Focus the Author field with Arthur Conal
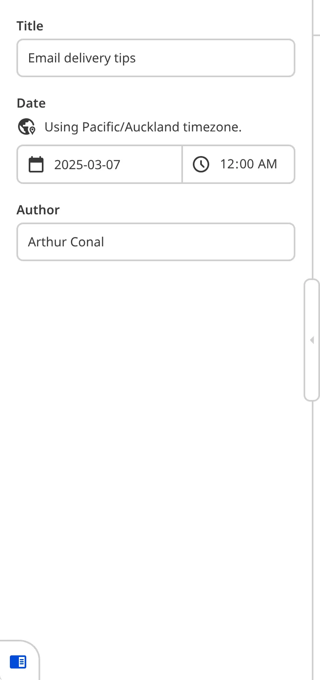Image resolution: width=320 pixels, height=680 pixels. tap(156, 242)
